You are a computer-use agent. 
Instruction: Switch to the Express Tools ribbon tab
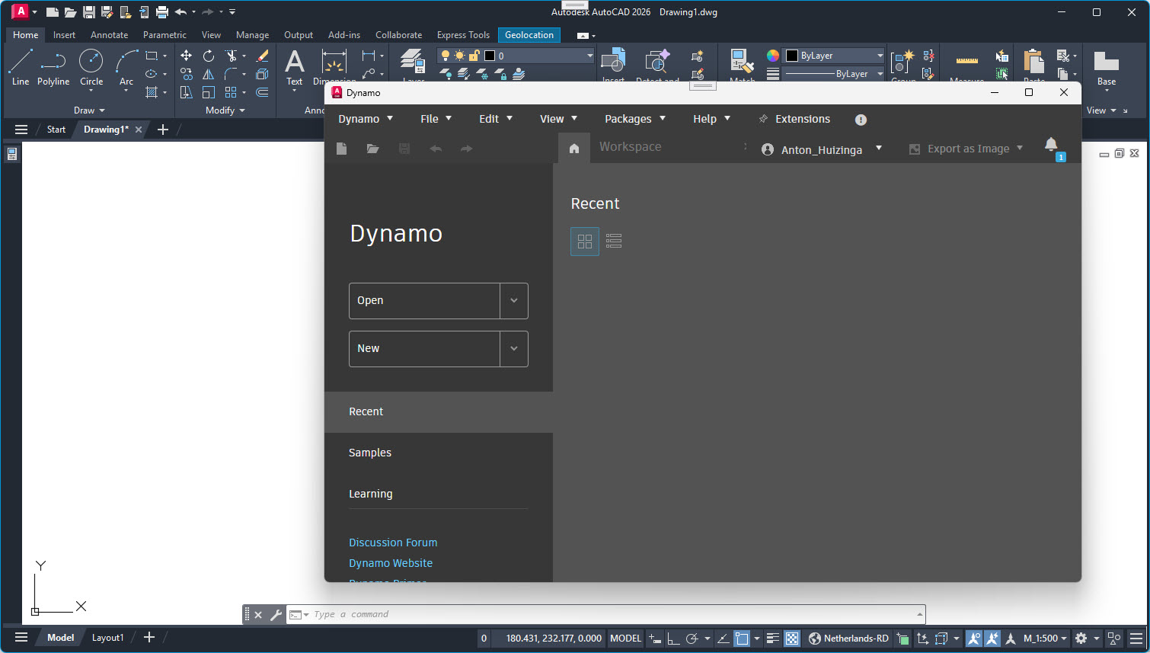coord(463,35)
